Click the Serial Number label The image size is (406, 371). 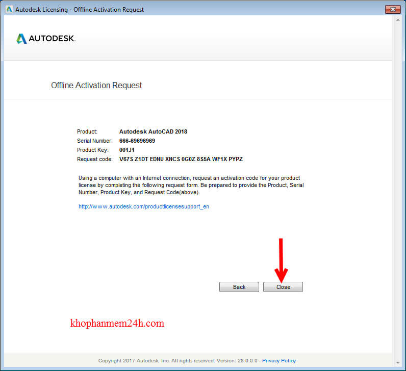(x=95, y=141)
